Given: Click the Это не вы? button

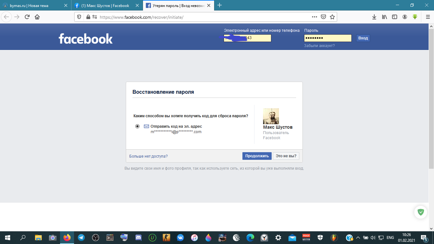Looking at the screenshot, I should [286, 156].
